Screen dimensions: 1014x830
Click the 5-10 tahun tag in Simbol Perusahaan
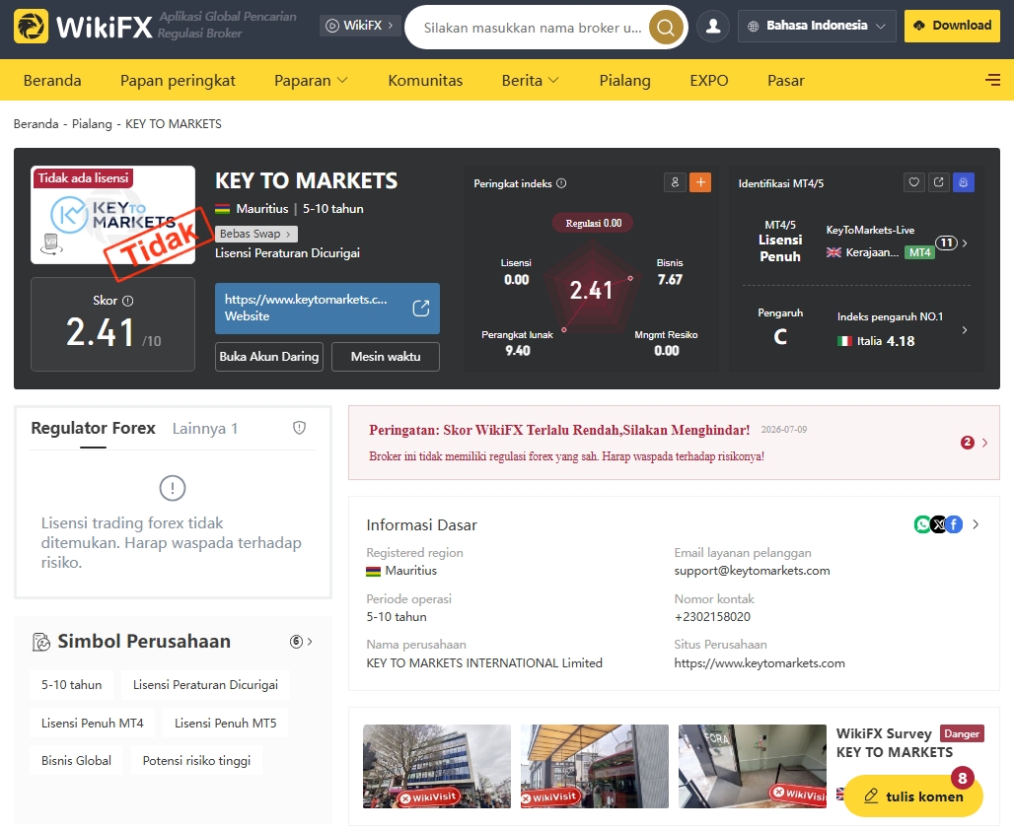point(71,684)
